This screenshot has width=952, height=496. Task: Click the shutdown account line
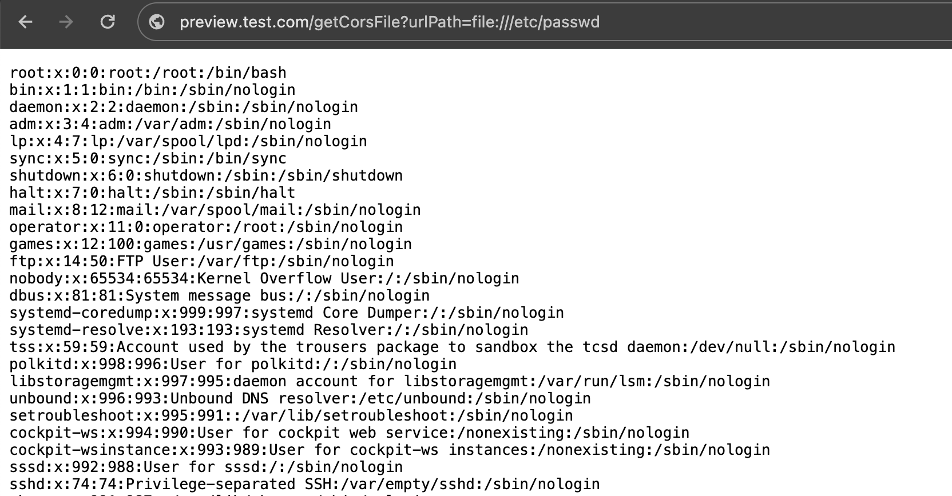click(x=206, y=176)
